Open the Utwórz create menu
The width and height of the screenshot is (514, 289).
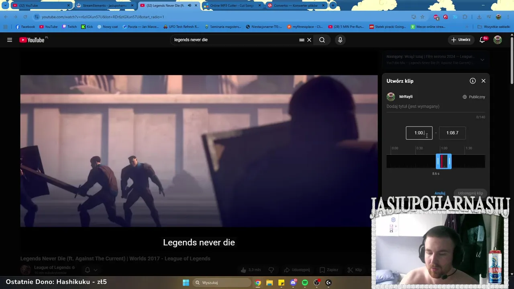coord(461,40)
